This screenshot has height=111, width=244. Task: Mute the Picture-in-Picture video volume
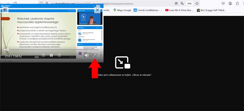[x=87, y=55]
